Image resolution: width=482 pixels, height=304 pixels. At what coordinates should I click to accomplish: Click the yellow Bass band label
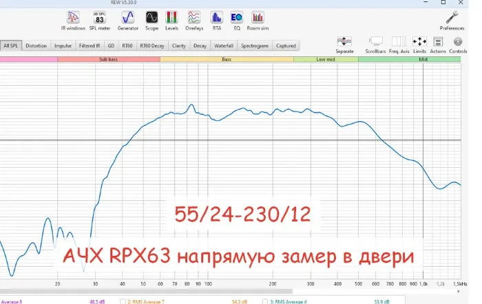227,59
